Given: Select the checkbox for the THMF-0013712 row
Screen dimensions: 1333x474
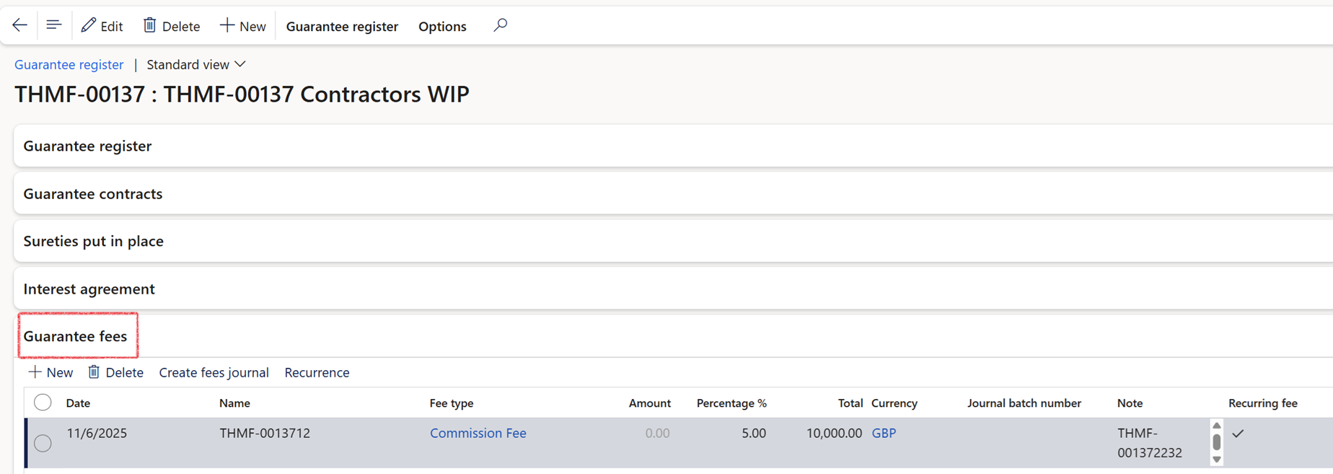Looking at the screenshot, I should click(x=43, y=443).
